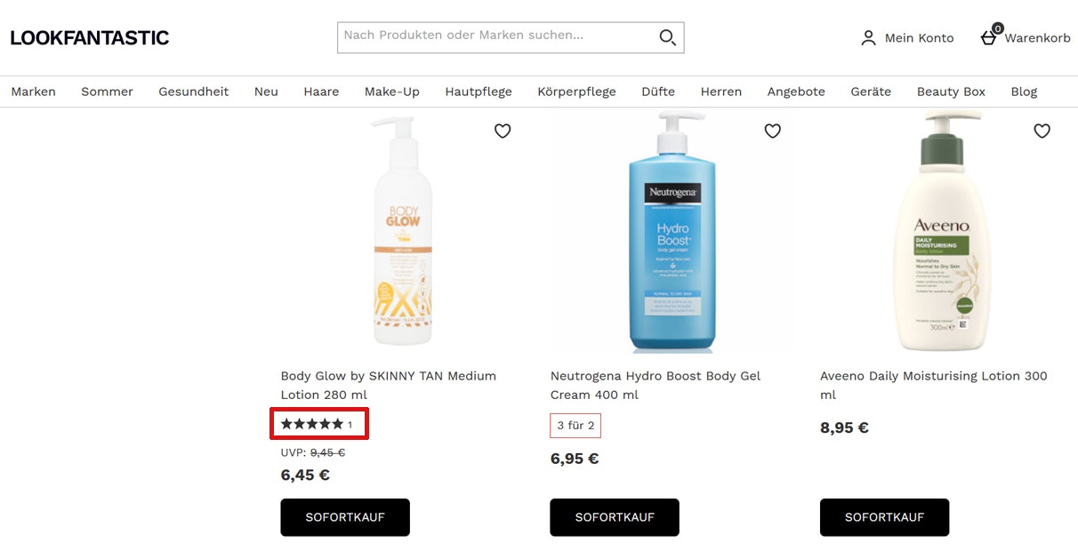
Task: Click Sofortkauf for the Skinny Tan lotion
Action: click(344, 517)
